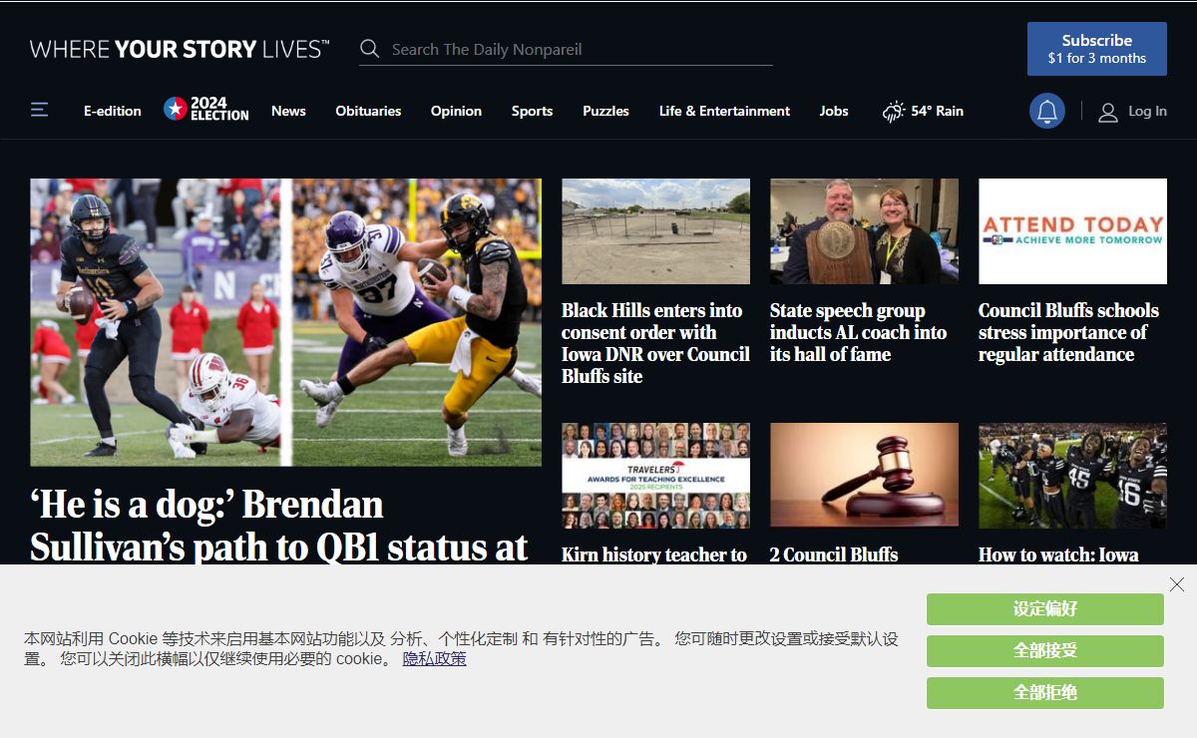
Task: Open the 2 Council Bluffs headline
Action: pos(834,554)
